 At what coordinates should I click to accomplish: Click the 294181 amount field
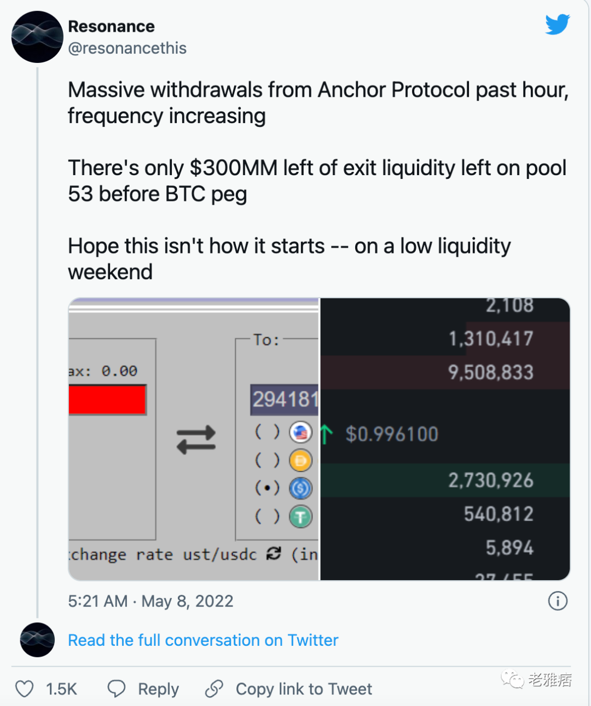(285, 400)
